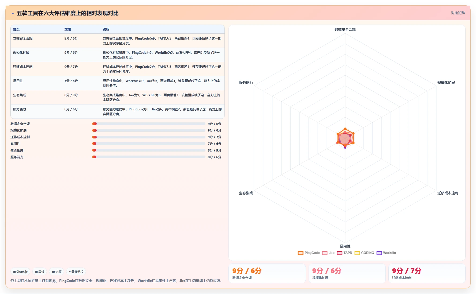Click the 7分 / 6分 score in the table

point(71,81)
